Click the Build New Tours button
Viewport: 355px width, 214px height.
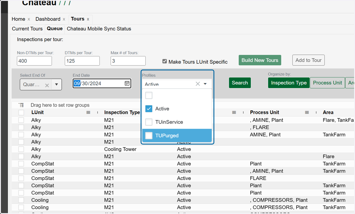coord(260,60)
